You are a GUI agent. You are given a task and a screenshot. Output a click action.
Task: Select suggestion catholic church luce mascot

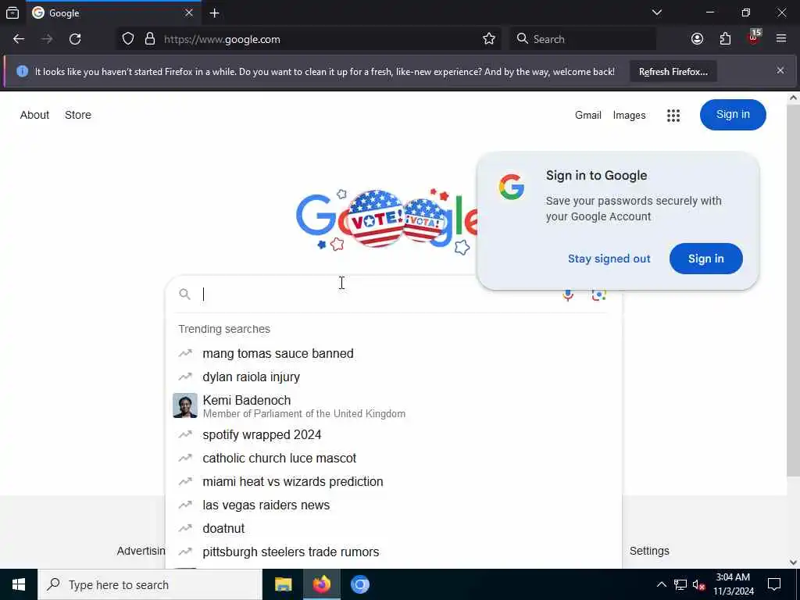click(394, 458)
